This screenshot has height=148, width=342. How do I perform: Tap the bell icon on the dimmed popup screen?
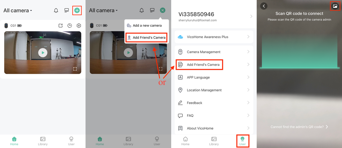[x=142, y=10]
